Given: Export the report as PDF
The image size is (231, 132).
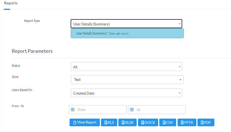Looking at the screenshot, I should coord(206,122).
